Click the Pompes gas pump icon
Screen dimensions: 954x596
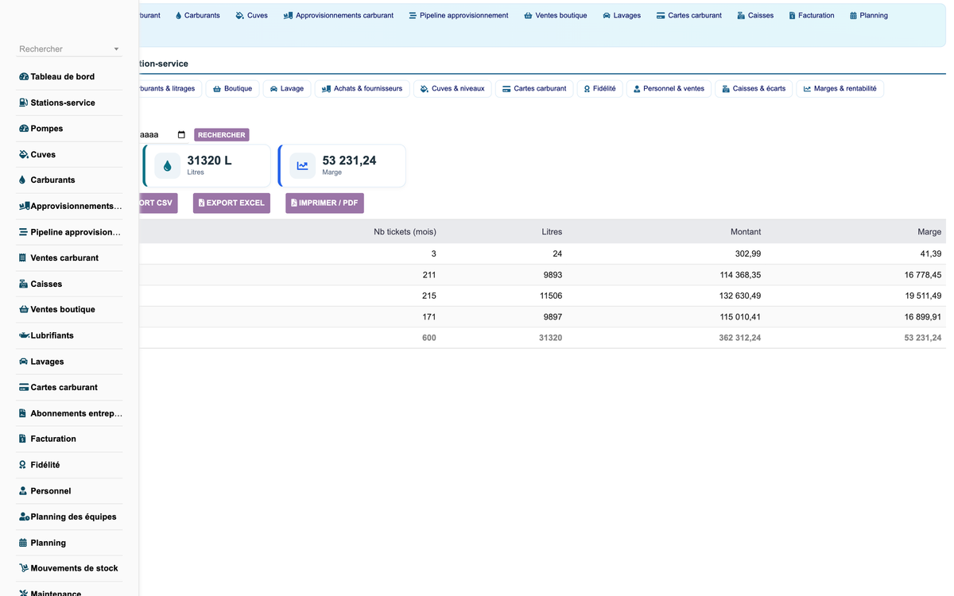tap(24, 128)
